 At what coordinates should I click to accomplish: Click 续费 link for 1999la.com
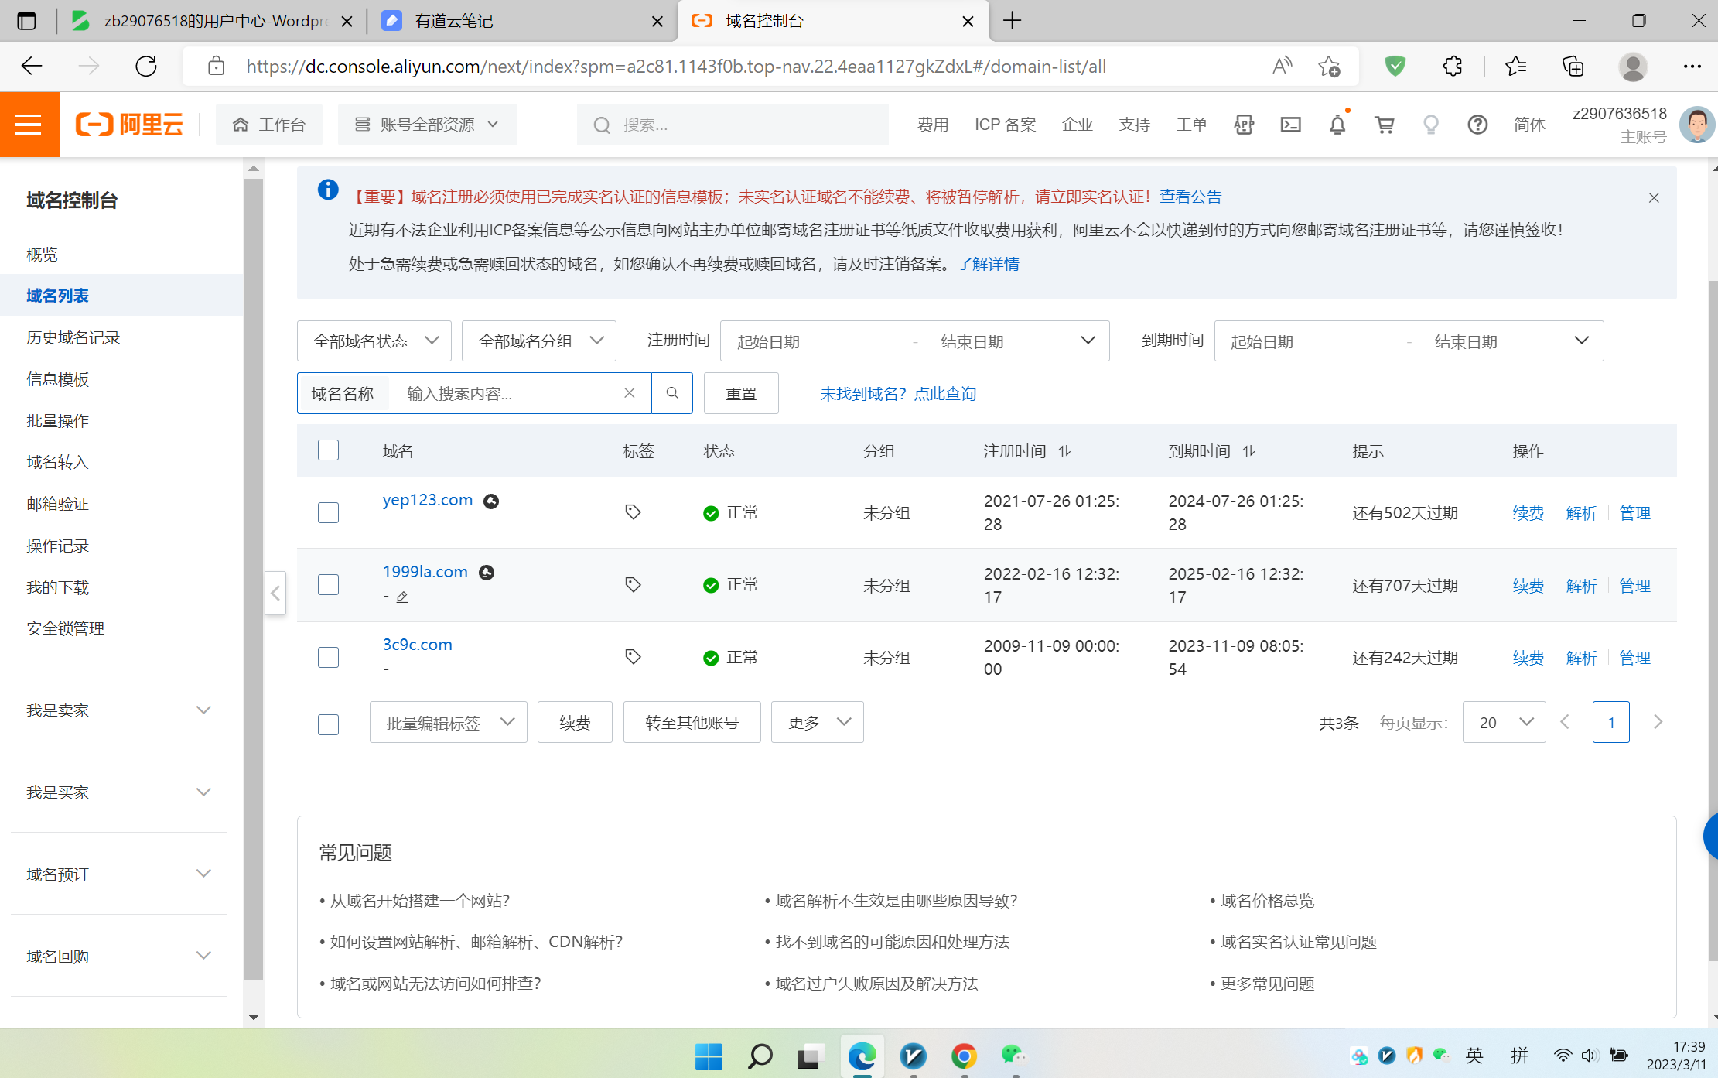point(1528,586)
